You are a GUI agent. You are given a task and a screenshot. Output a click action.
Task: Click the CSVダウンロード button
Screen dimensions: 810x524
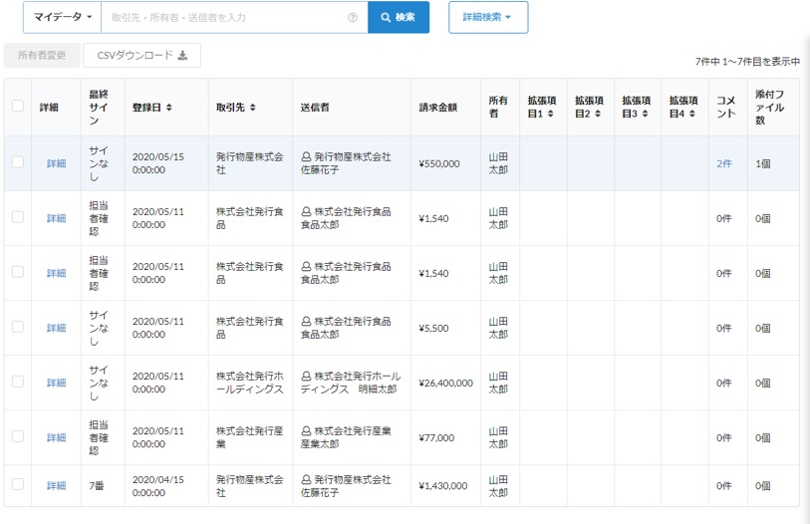141,56
